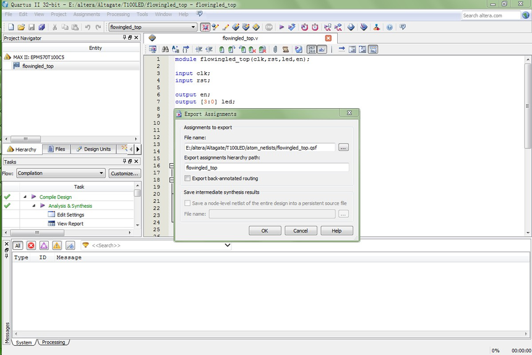The image size is (532, 355).
Task: Click the Search altera.com field
Action: tap(491, 15)
